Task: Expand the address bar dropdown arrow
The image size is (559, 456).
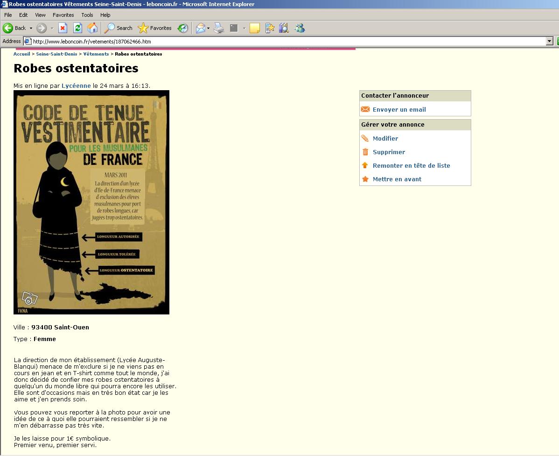Action: [x=549, y=42]
